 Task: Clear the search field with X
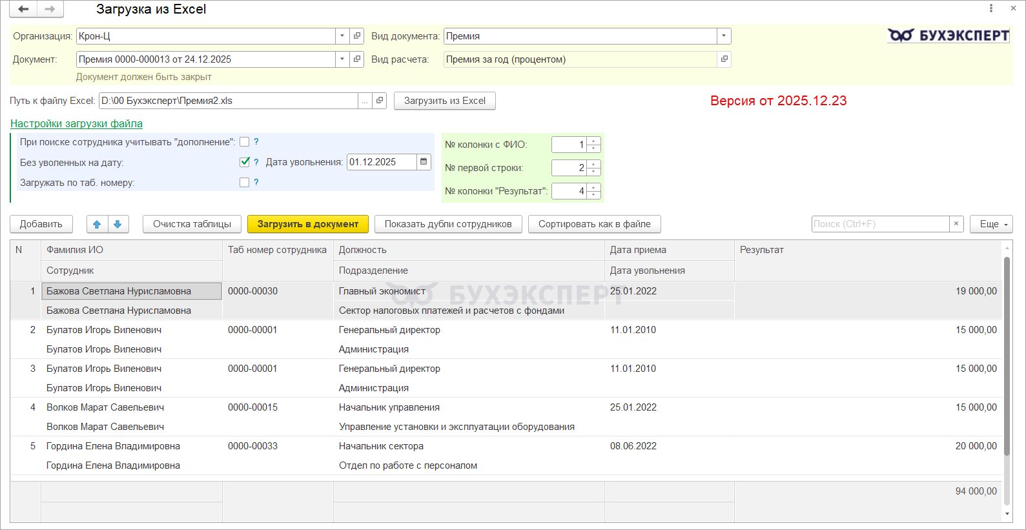(x=956, y=224)
